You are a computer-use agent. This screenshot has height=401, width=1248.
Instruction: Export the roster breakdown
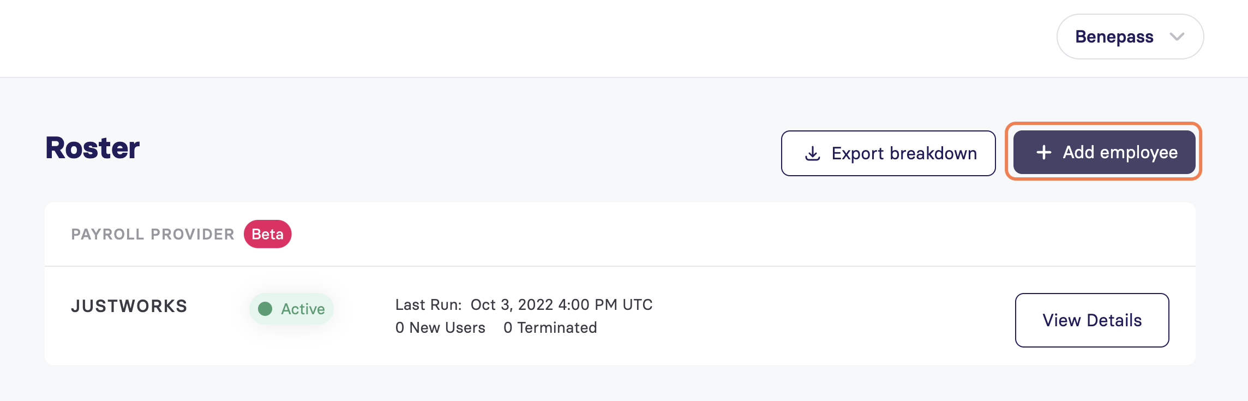point(888,153)
